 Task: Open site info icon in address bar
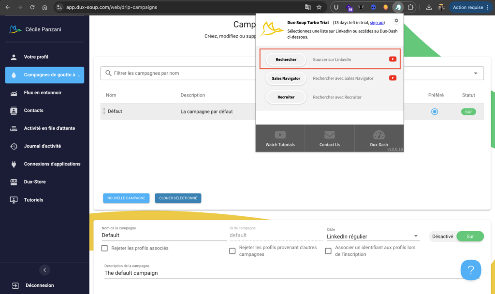[x=59, y=7]
